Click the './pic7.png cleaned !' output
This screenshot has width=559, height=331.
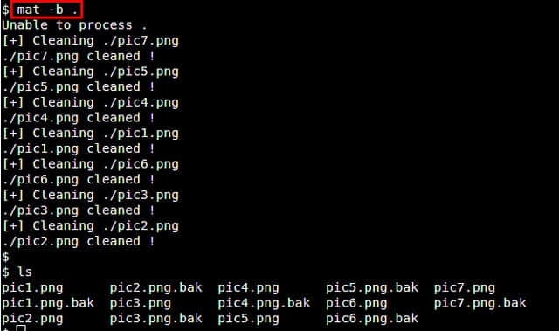78,56
